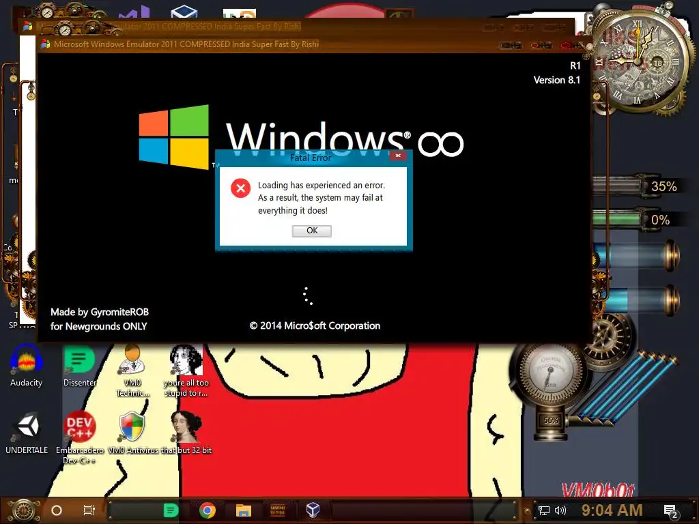This screenshot has width=699, height=524.
Task: Click the Windows flag logo in the emulator
Action: pyautogui.click(x=174, y=136)
